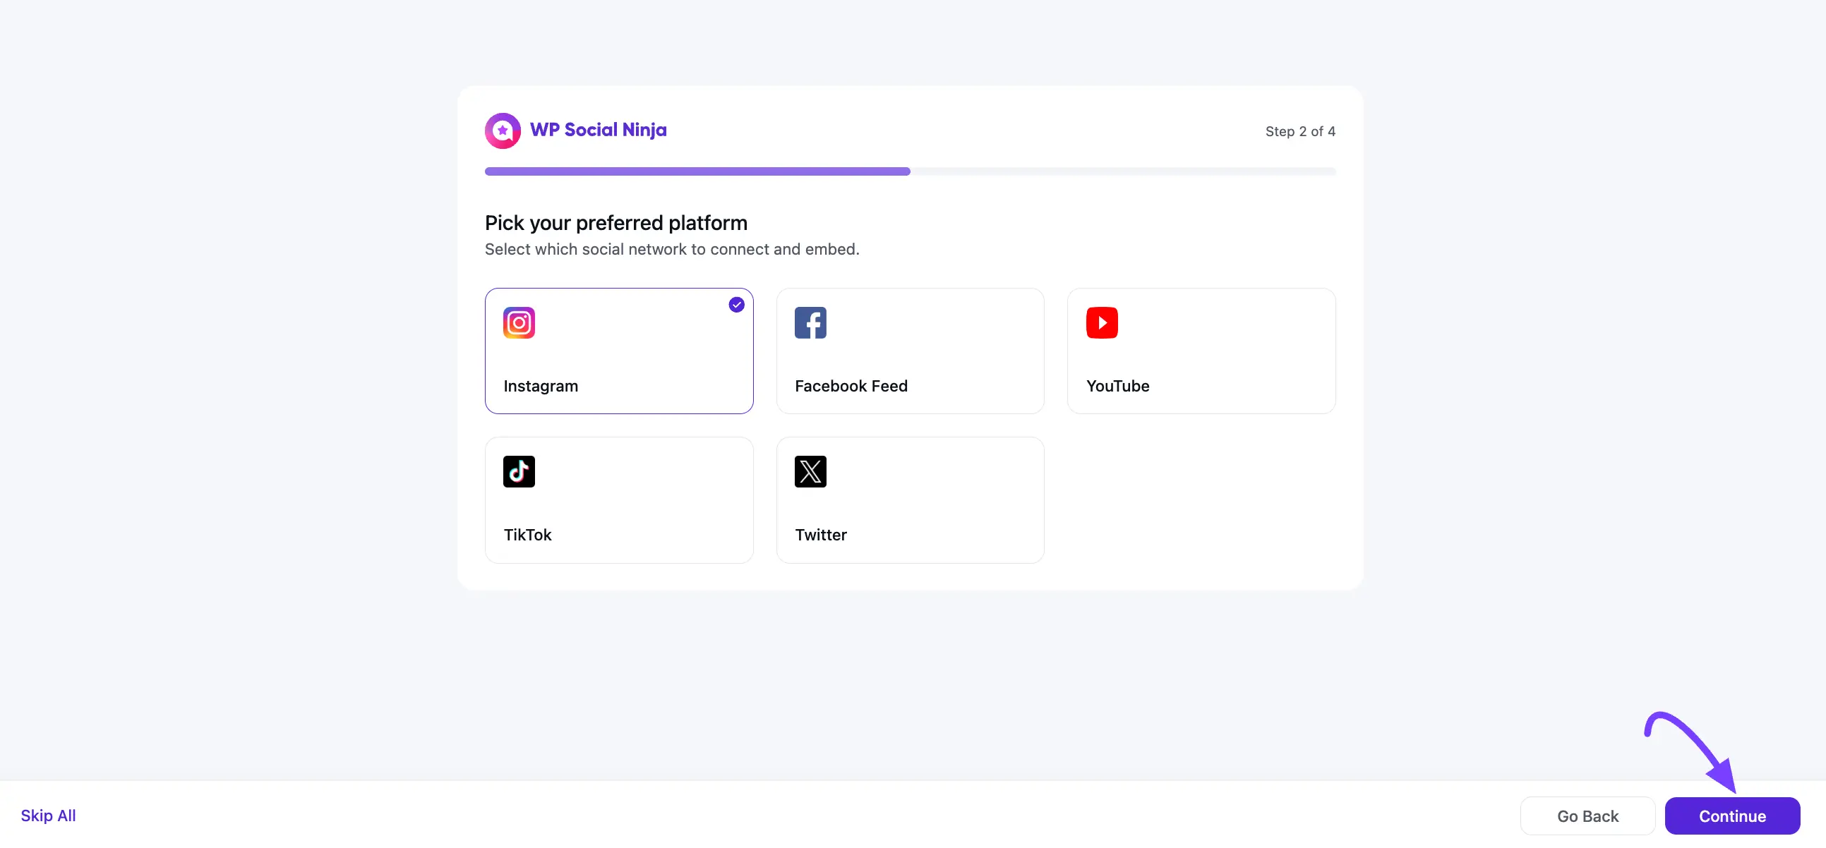This screenshot has width=1826, height=848.
Task: Click the Go Back button
Action: [x=1587, y=816]
